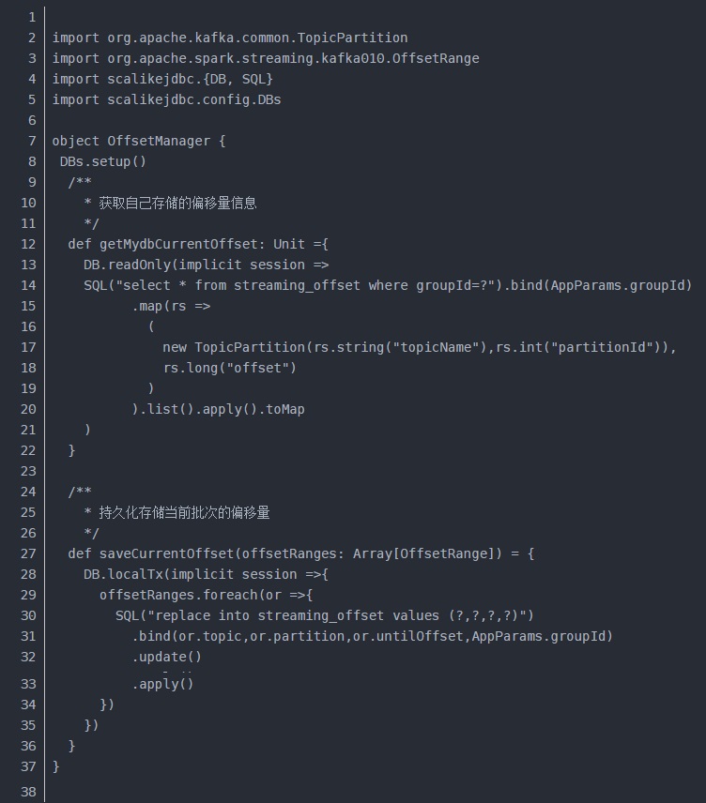Click rs.long("offset") expression

coord(230,368)
